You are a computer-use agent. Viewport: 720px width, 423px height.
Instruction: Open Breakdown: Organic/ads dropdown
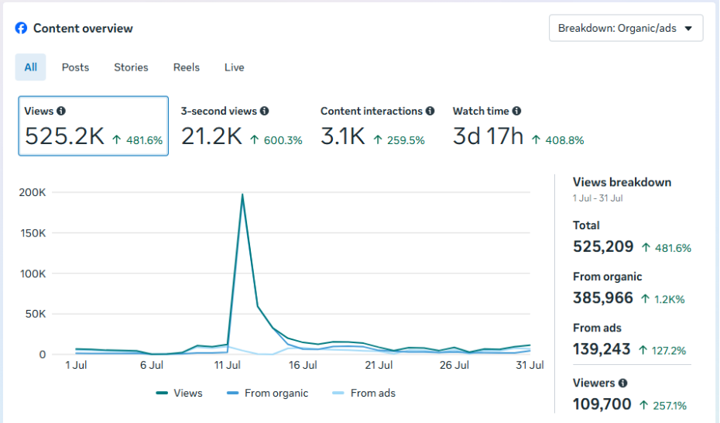[626, 28]
